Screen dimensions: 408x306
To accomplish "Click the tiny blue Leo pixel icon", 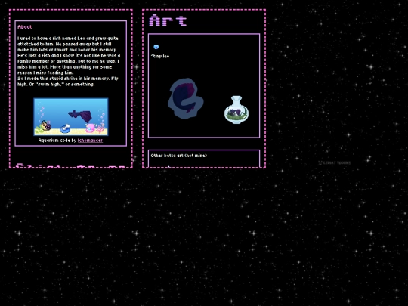I will (x=156, y=47).
